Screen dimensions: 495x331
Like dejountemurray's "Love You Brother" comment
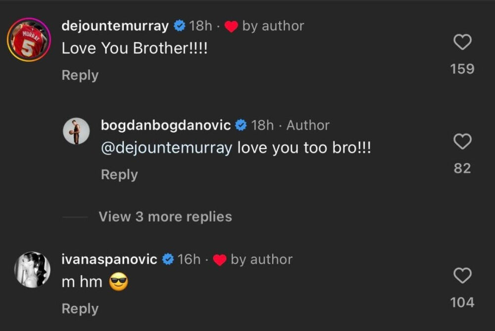click(462, 43)
